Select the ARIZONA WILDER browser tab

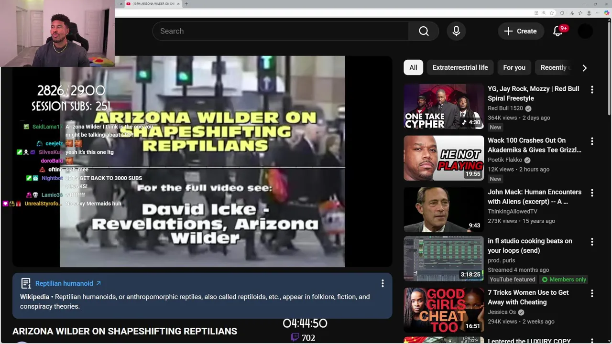[153, 4]
